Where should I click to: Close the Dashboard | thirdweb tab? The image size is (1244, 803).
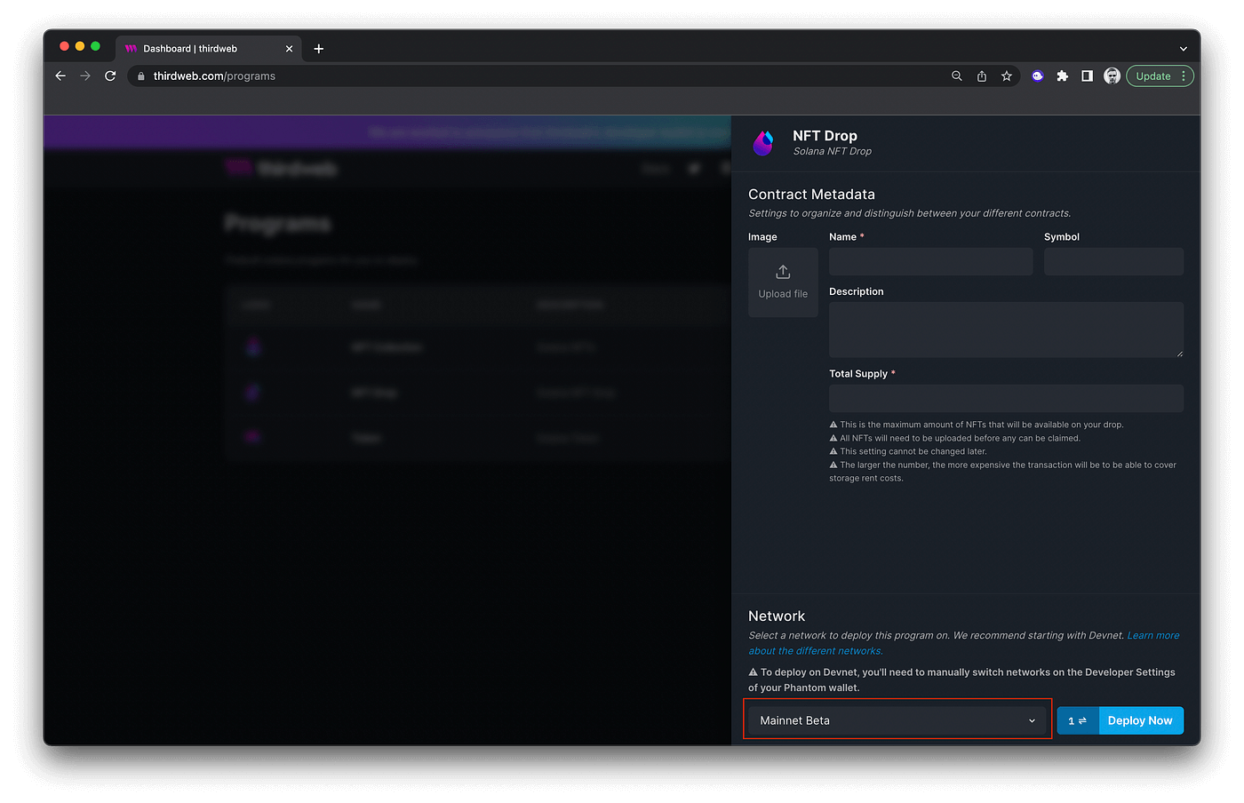pyautogui.click(x=289, y=49)
